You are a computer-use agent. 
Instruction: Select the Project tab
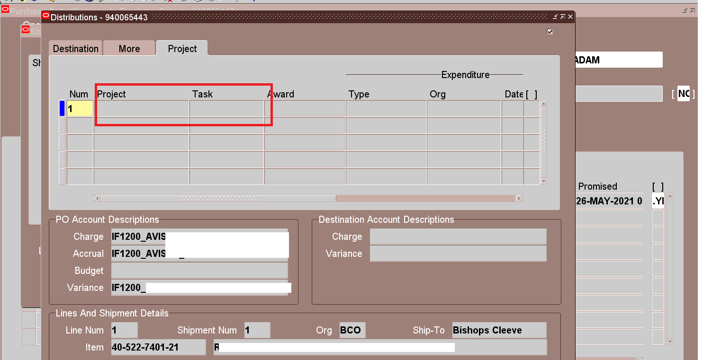tap(182, 48)
